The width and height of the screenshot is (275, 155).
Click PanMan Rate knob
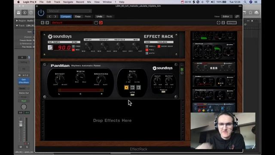point(132,77)
